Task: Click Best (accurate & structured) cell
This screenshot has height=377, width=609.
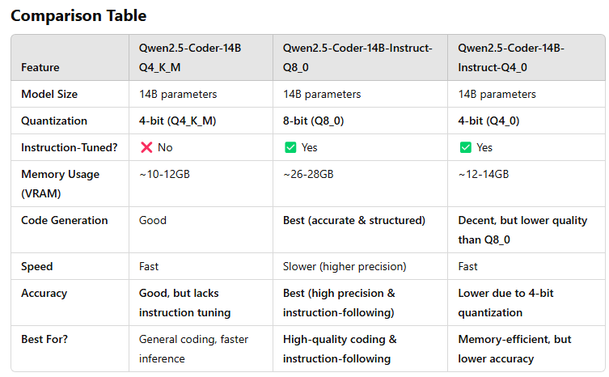Action: (x=353, y=220)
